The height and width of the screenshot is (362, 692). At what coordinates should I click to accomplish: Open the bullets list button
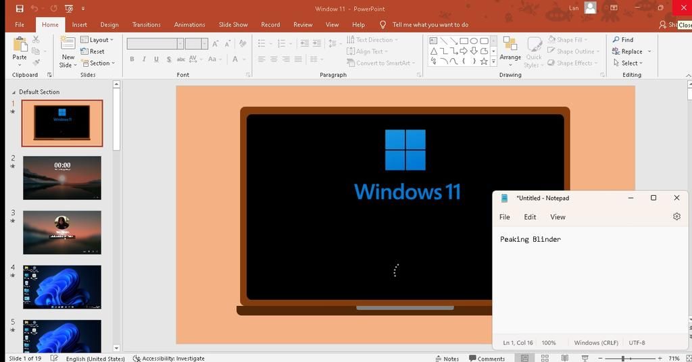tap(262, 43)
